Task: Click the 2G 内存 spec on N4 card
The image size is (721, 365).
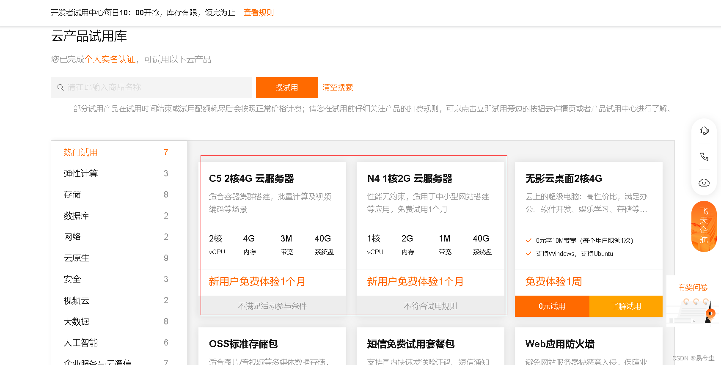Action: pyautogui.click(x=407, y=244)
